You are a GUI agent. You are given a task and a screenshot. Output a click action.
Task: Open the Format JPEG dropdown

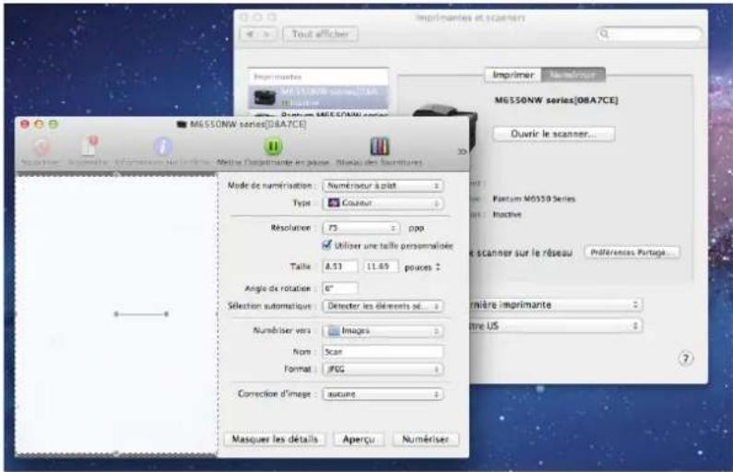click(383, 369)
